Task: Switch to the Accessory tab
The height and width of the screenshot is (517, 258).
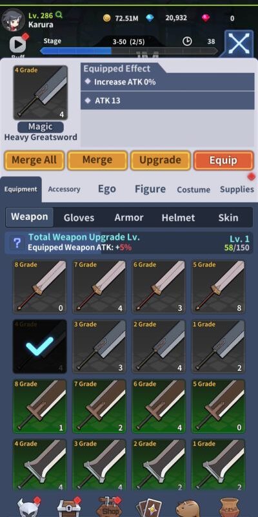Action: 64,189
